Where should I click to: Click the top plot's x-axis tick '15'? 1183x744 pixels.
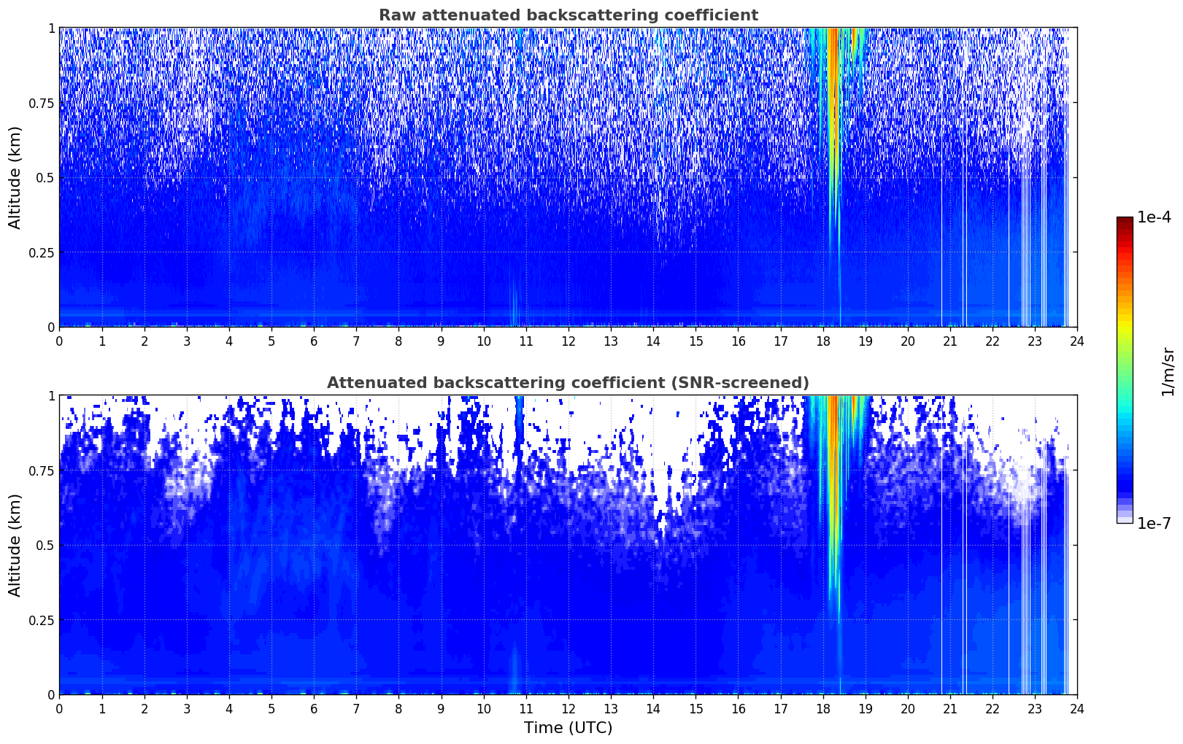click(695, 341)
